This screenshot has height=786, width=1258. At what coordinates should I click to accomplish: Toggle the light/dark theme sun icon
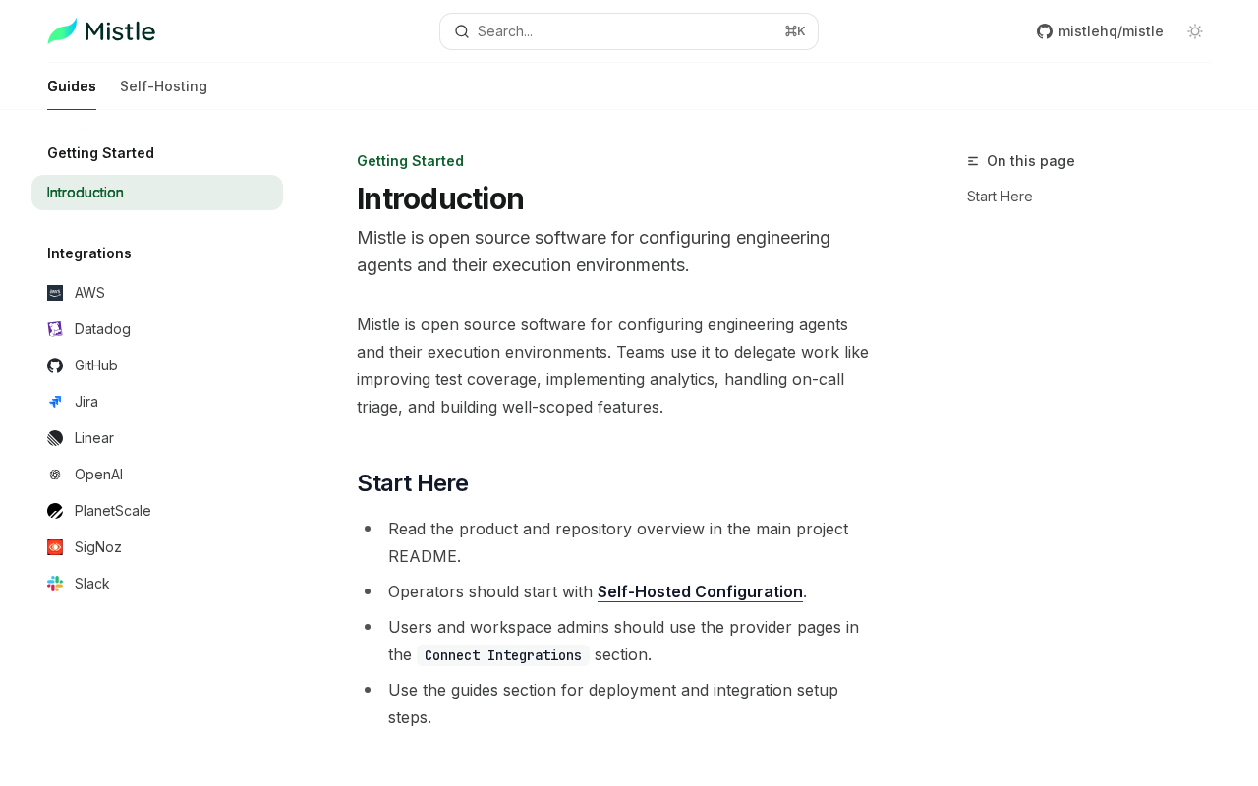(1195, 31)
